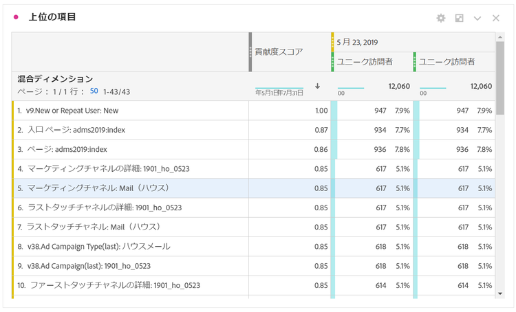Viewport: 516px width, 312px height.
Task: Click the expand panel icon in header
Action: click(x=459, y=18)
